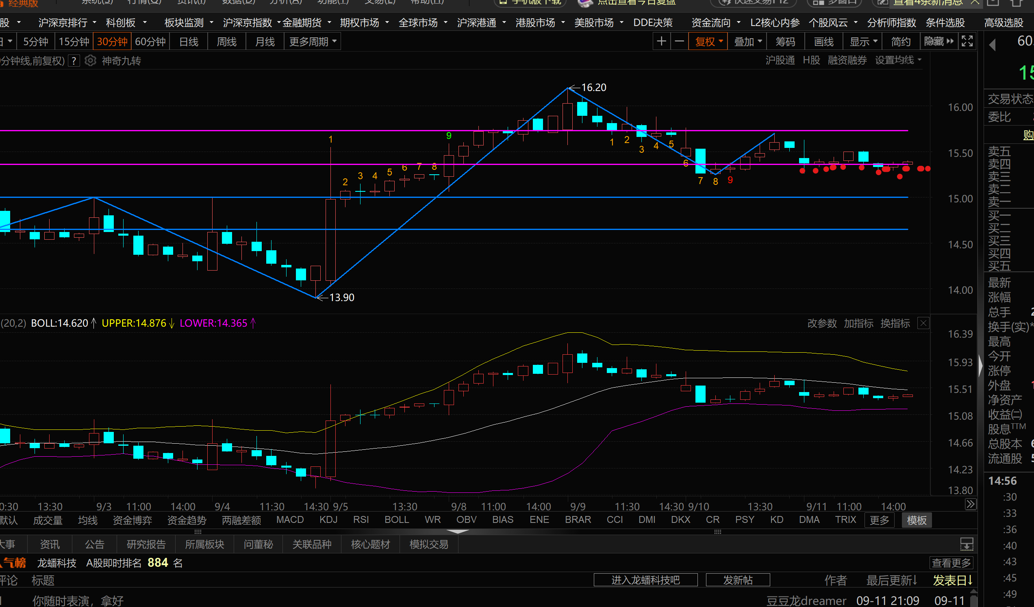Zoom in chart with plus icon
This screenshot has height=607, width=1034.
pos(661,41)
